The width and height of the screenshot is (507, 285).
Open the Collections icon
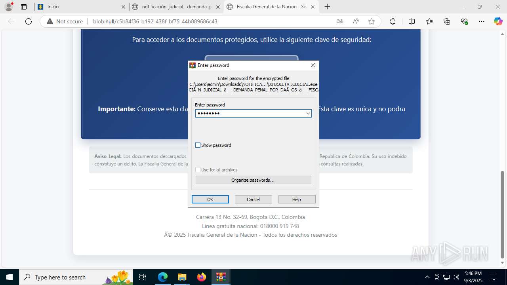[x=447, y=21]
